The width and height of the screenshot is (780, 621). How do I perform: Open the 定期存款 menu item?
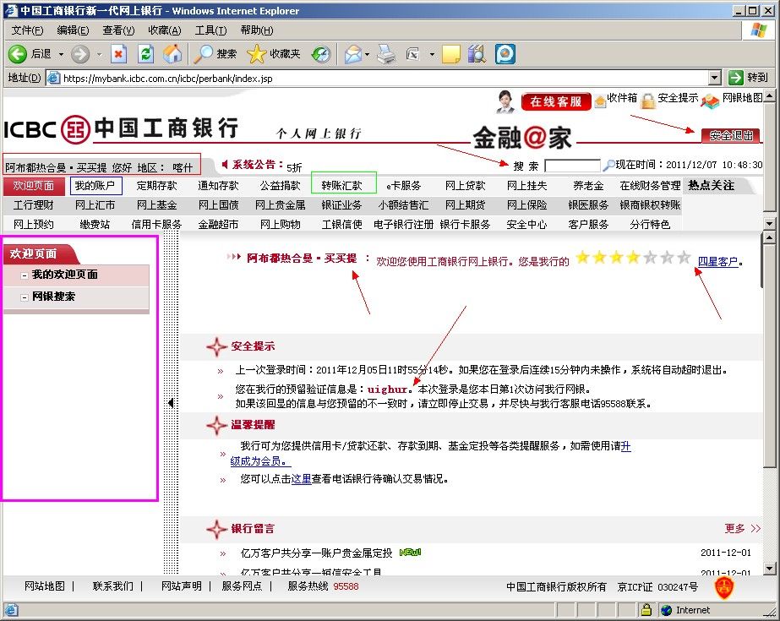156,185
